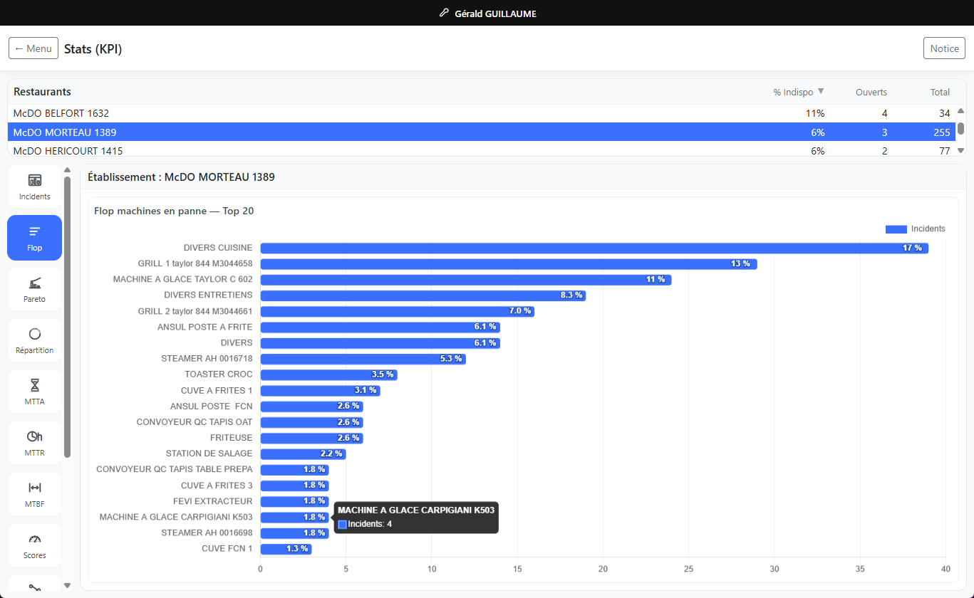Click the DIVERS CUISINE bar
Image resolution: width=974 pixels, height=598 pixels.
click(594, 248)
